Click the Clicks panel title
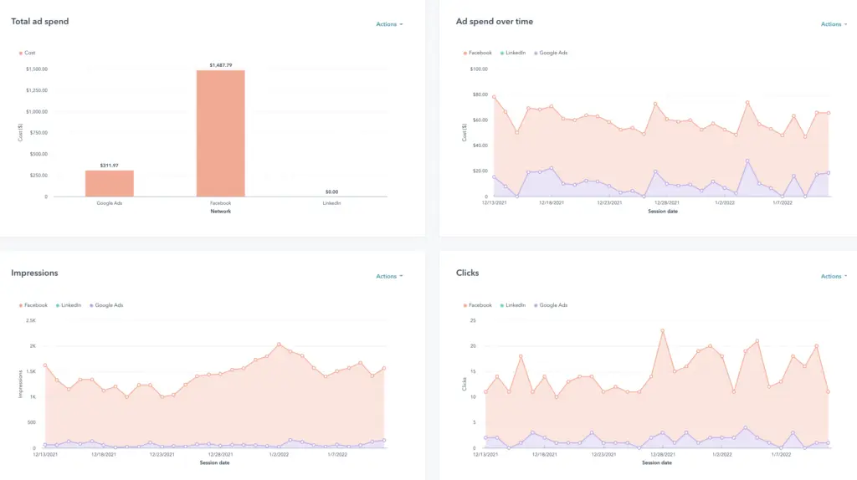This screenshot has width=857, height=480. click(x=467, y=273)
